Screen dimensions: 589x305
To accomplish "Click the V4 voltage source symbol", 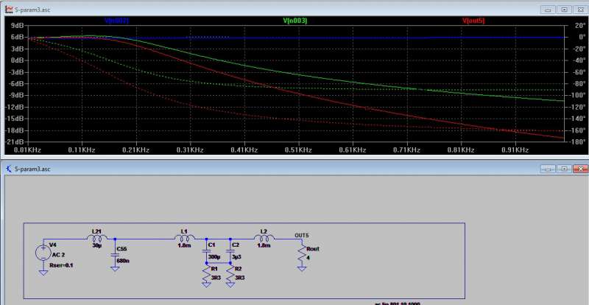I will [43, 253].
